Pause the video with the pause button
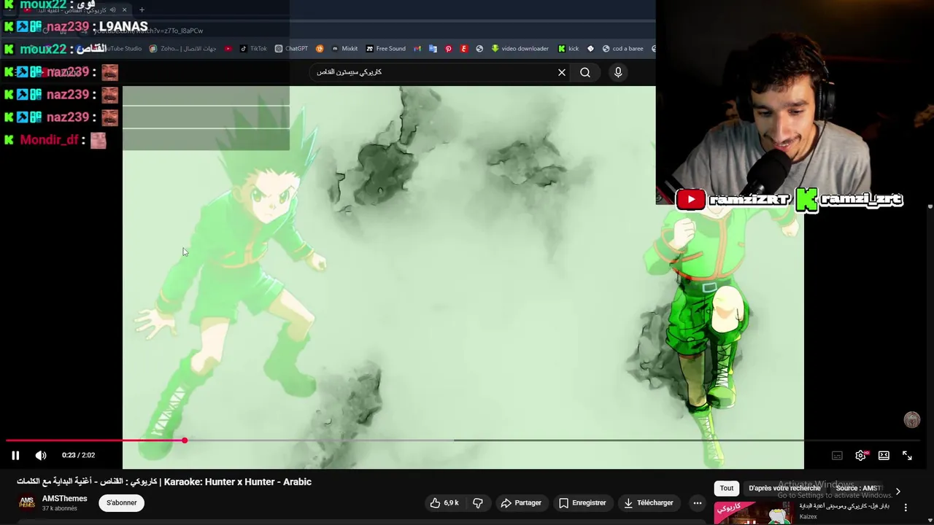934x525 pixels. [15, 455]
